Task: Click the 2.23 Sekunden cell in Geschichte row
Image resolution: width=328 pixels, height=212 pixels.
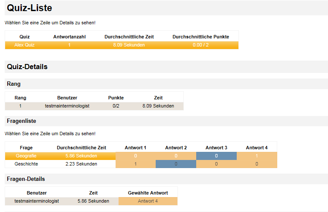Action: (81, 164)
